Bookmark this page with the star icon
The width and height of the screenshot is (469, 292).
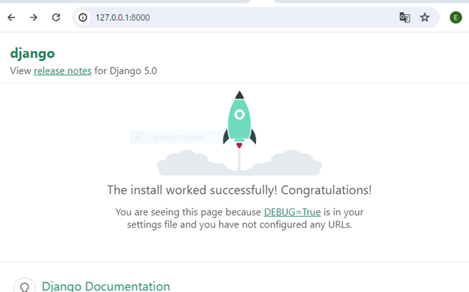point(425,18)
